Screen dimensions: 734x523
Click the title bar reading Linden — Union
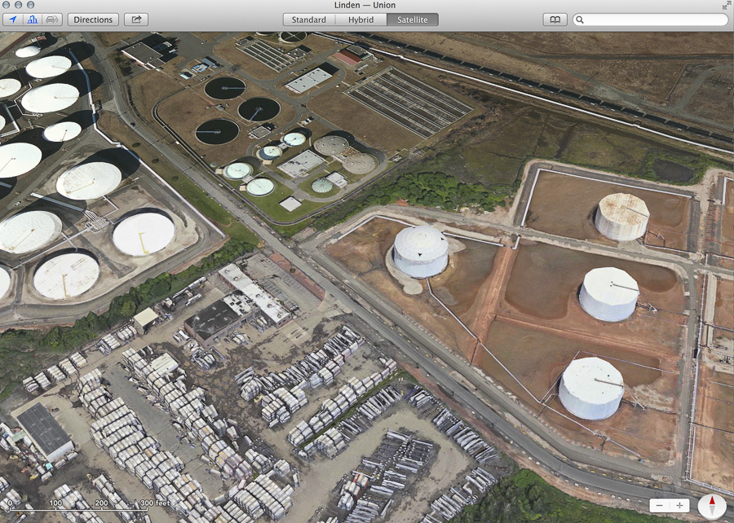coord(367,5)
